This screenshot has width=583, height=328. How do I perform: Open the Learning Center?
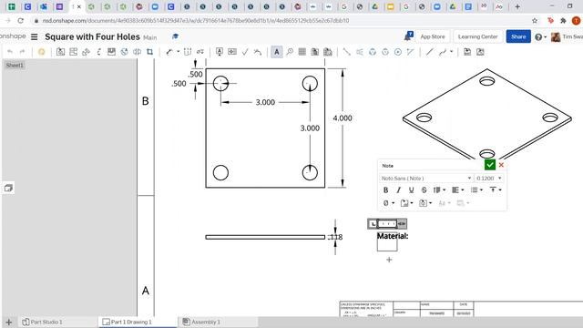[477, 36]
